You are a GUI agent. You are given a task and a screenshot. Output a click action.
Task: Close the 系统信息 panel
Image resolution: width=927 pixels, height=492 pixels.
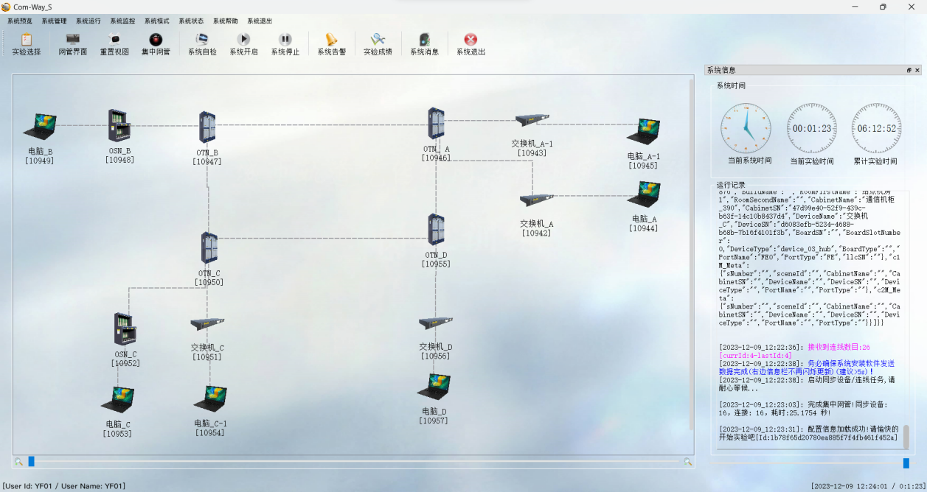tap(917, 71)
